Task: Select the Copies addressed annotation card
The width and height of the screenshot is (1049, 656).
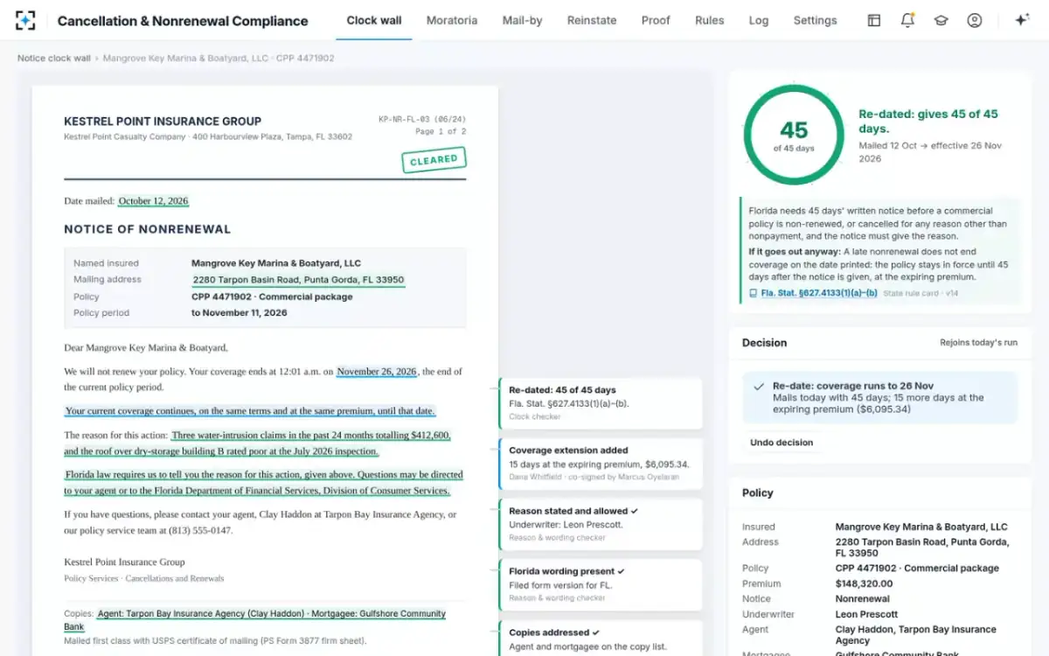Action: [x=601, y=638]
